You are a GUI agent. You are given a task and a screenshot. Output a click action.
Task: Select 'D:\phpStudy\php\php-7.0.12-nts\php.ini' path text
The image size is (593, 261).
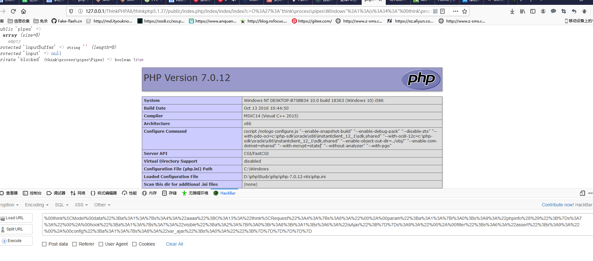click(x=285, y=177)
